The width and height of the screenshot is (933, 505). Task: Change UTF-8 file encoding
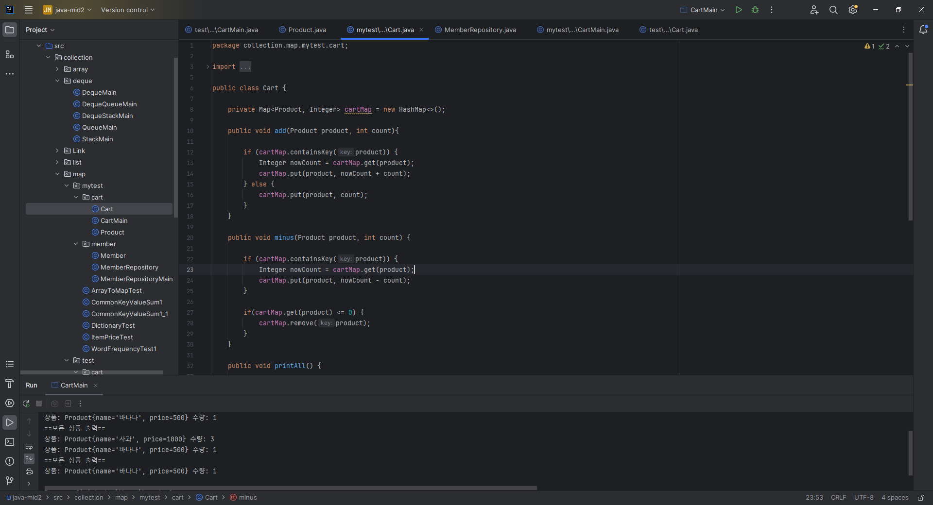tap(864, 497)
